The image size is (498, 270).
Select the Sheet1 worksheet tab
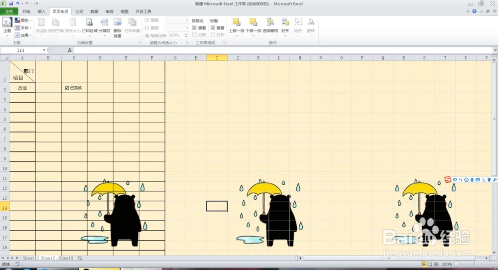[x=29, y=258]
